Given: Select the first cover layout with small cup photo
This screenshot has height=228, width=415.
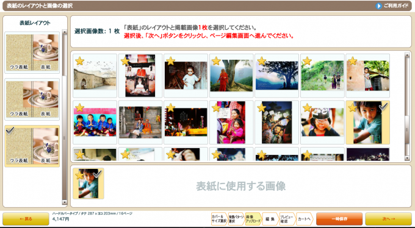Looking at the screenshot, I should pos(32,52).
